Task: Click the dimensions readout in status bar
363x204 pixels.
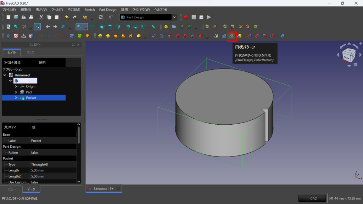Action: [345, 198]
